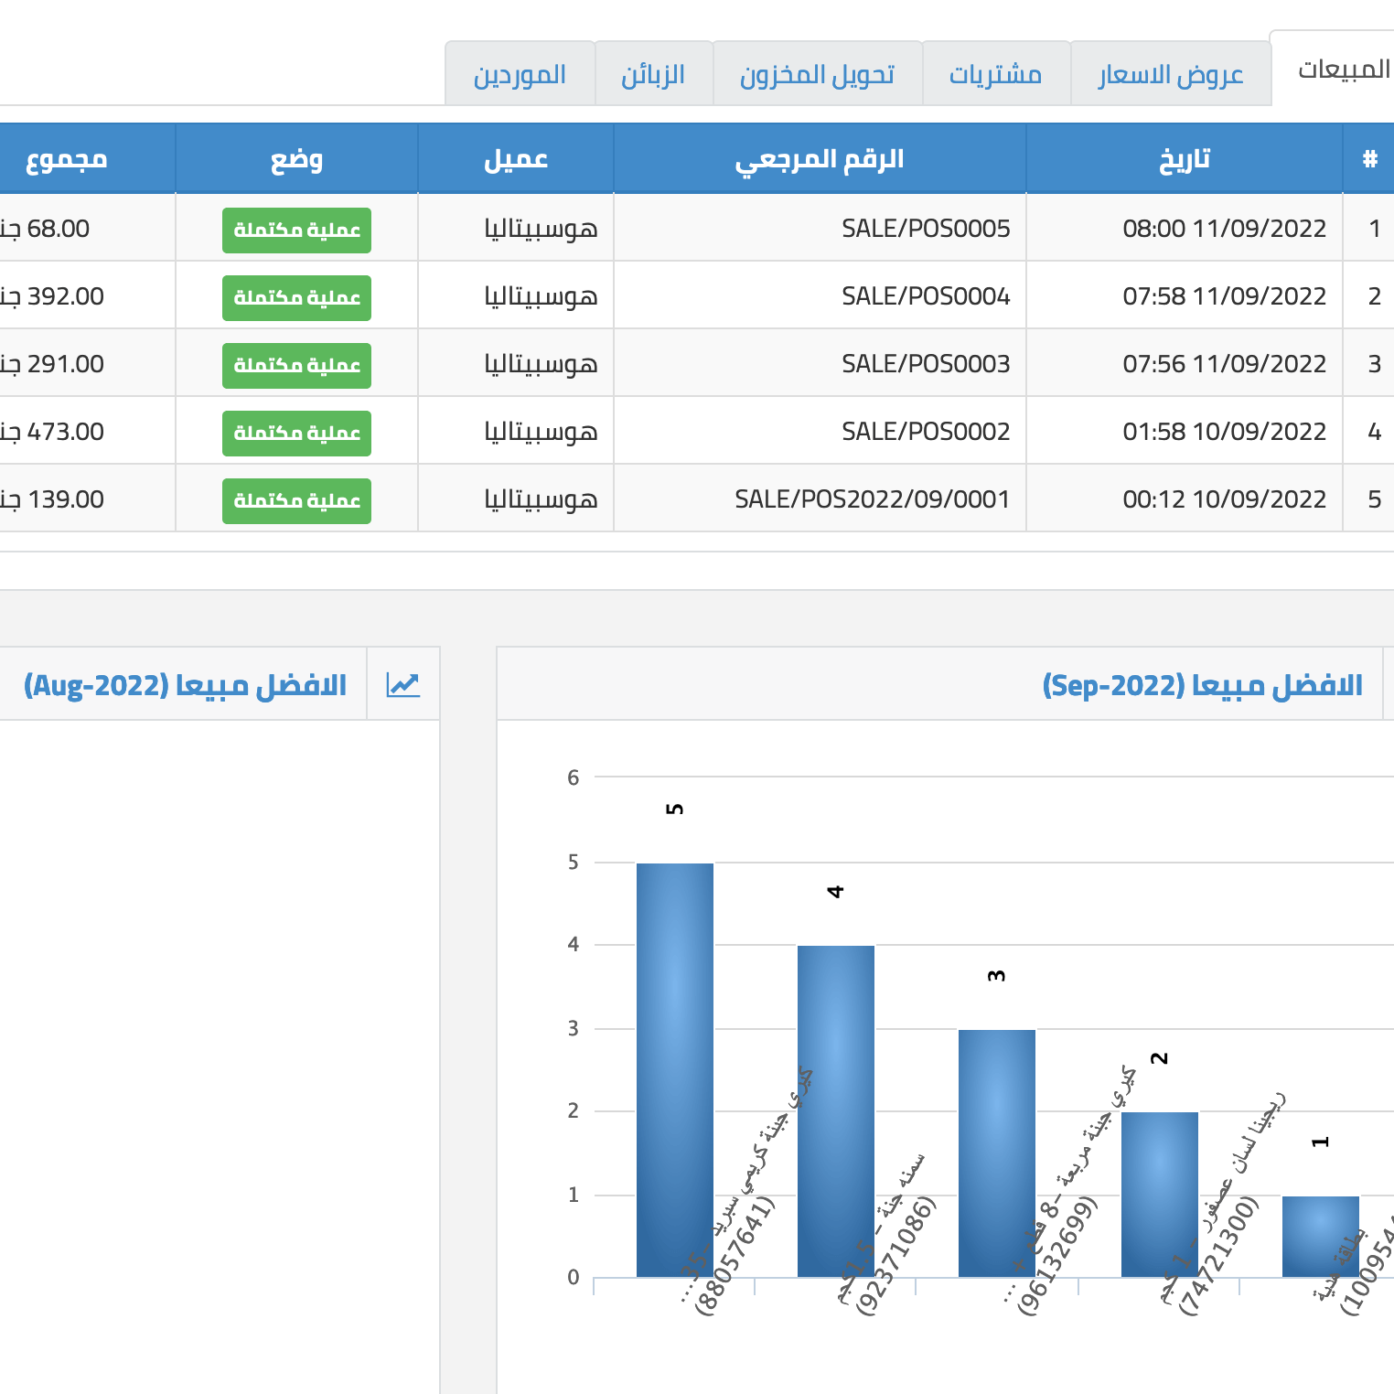Viewport: 1394px width, 1394px height.
Task: Click the عميل column header
Action: [x=516, y=159]
